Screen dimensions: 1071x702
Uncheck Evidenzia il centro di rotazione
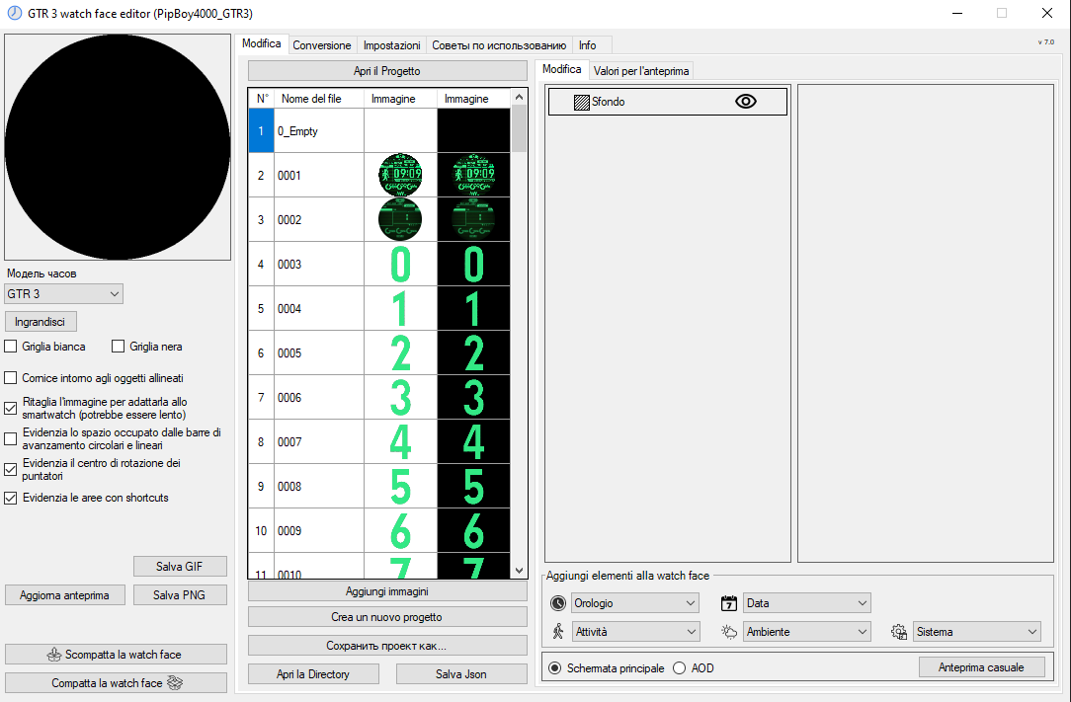pyautogui.click(x=10, y=469)
